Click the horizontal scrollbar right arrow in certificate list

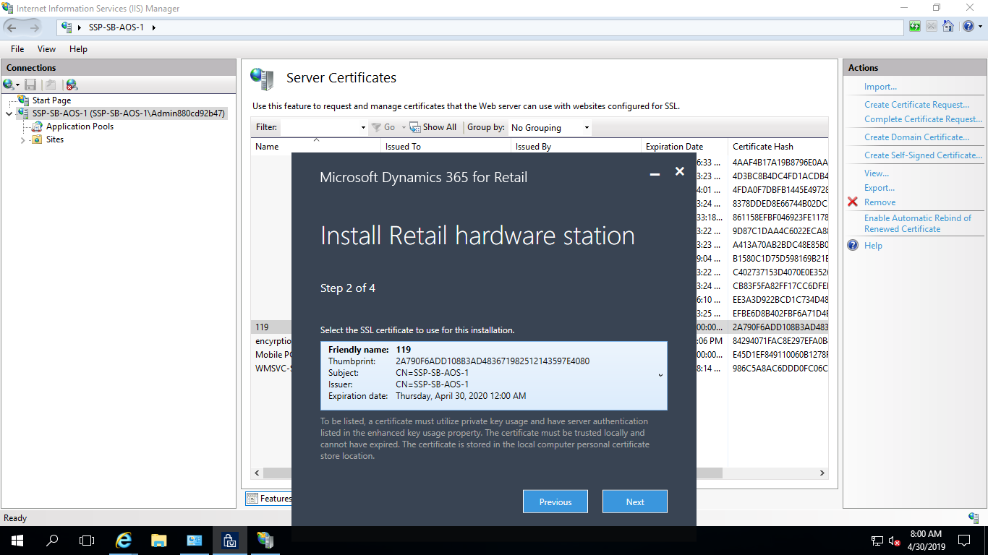point(822,473)
